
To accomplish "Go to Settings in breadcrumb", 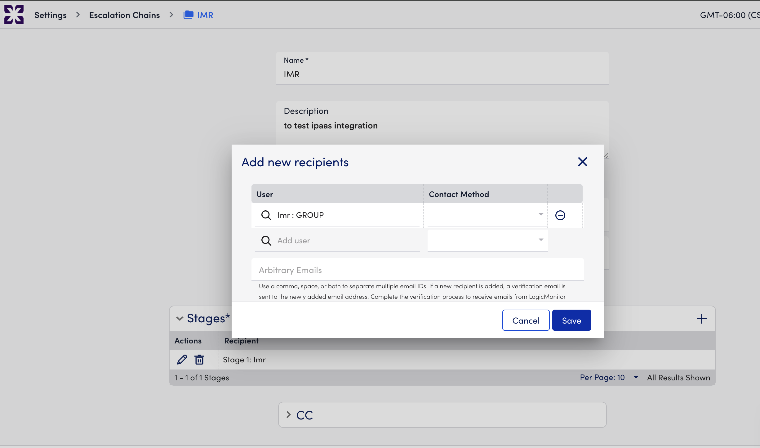I will (x=51, y=15).
